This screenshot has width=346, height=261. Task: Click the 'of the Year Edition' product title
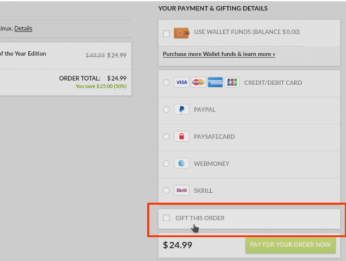tap(23, 53)
